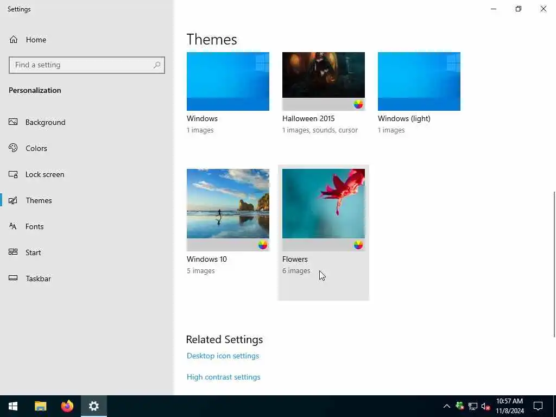Click the Taskbar icon in sidebar
Viewport: 556px width, 417px height.
(x=13, y=278)
